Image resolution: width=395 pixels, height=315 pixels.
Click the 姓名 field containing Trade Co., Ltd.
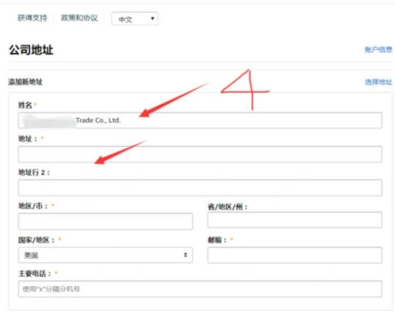200,120
